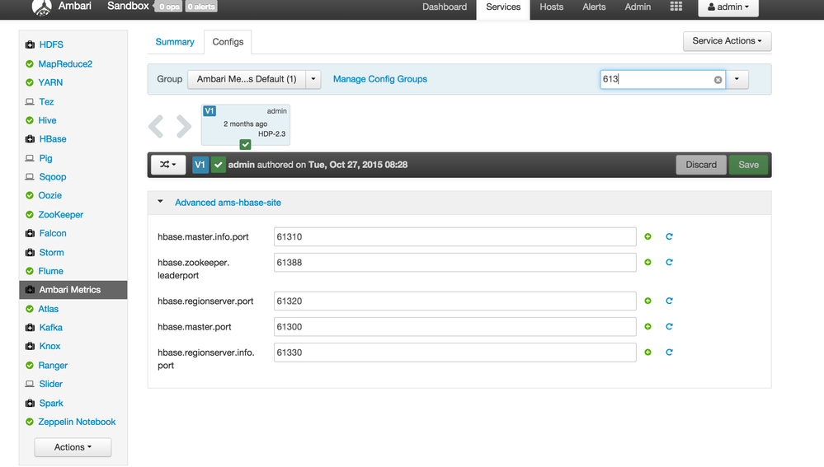Open the Alerts menu item

point(594,7)
